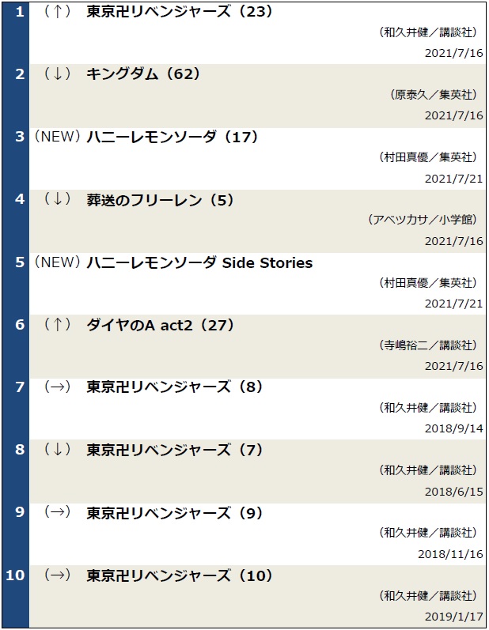
Task: Click the up arrow beside ダイヤのA act2
Action: (58, 324)
